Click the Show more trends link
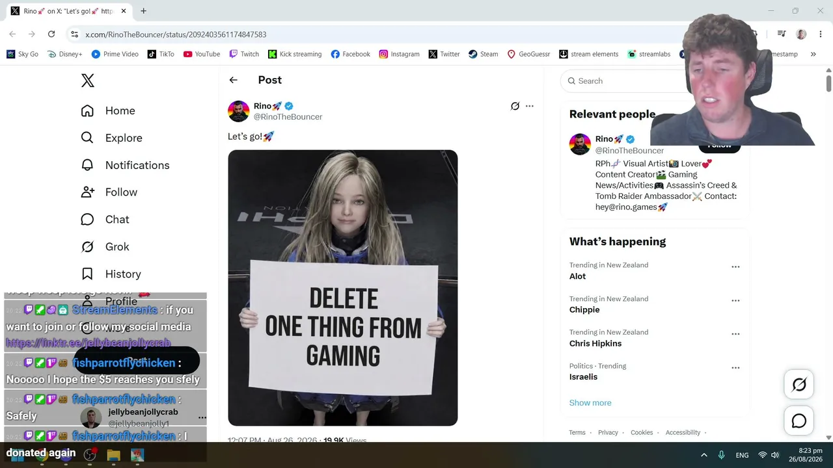This screenshot has width=833, height=468. pos(590,403)
